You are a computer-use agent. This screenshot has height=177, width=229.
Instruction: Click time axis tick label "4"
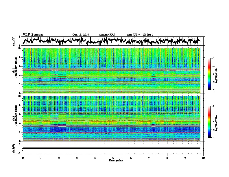click(x=95, y=158)
